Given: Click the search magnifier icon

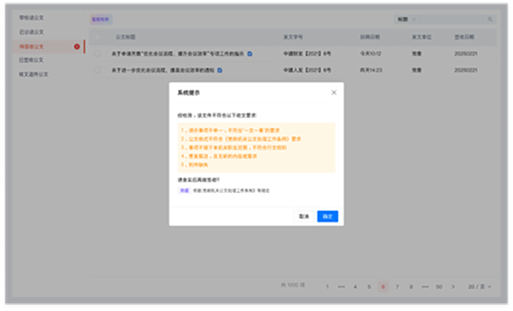Looking at the screenshot, I should 490,20.
